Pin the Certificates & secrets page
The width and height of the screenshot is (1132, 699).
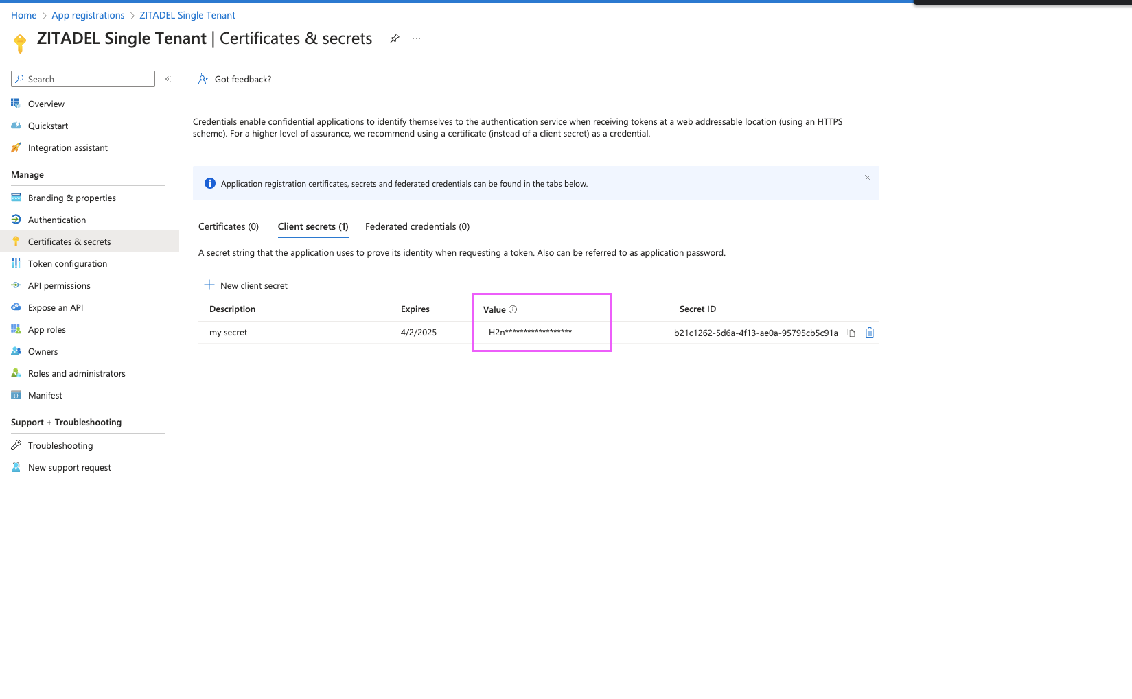click(395, 38)
